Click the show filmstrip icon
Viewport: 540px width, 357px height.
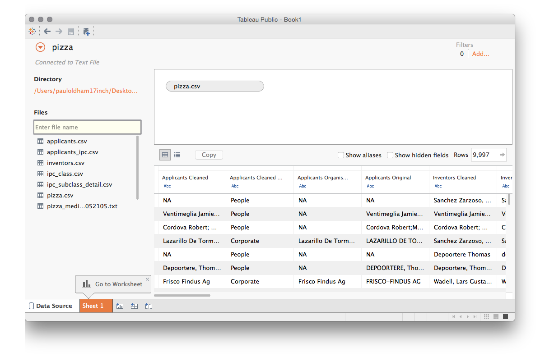(496, 317)
